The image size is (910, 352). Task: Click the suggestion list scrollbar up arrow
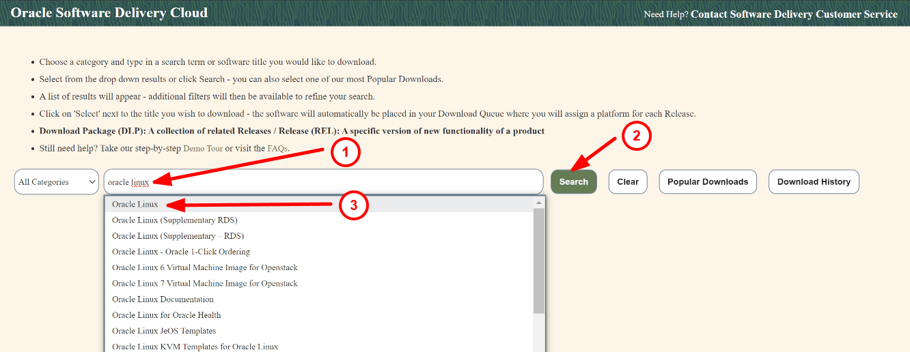(x=539, y=203)
